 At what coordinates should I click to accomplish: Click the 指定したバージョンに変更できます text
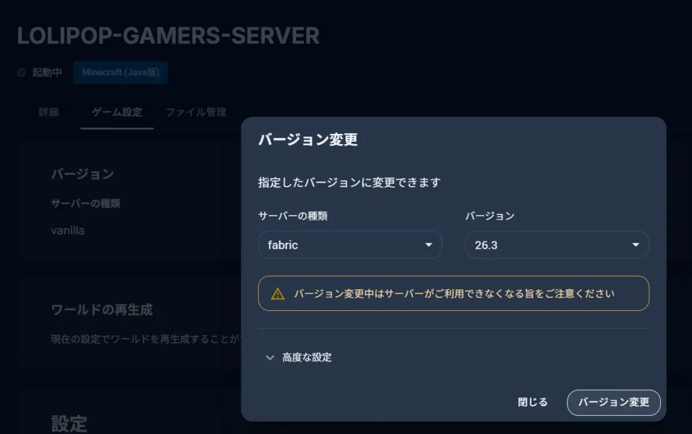(x=349, y=183)
